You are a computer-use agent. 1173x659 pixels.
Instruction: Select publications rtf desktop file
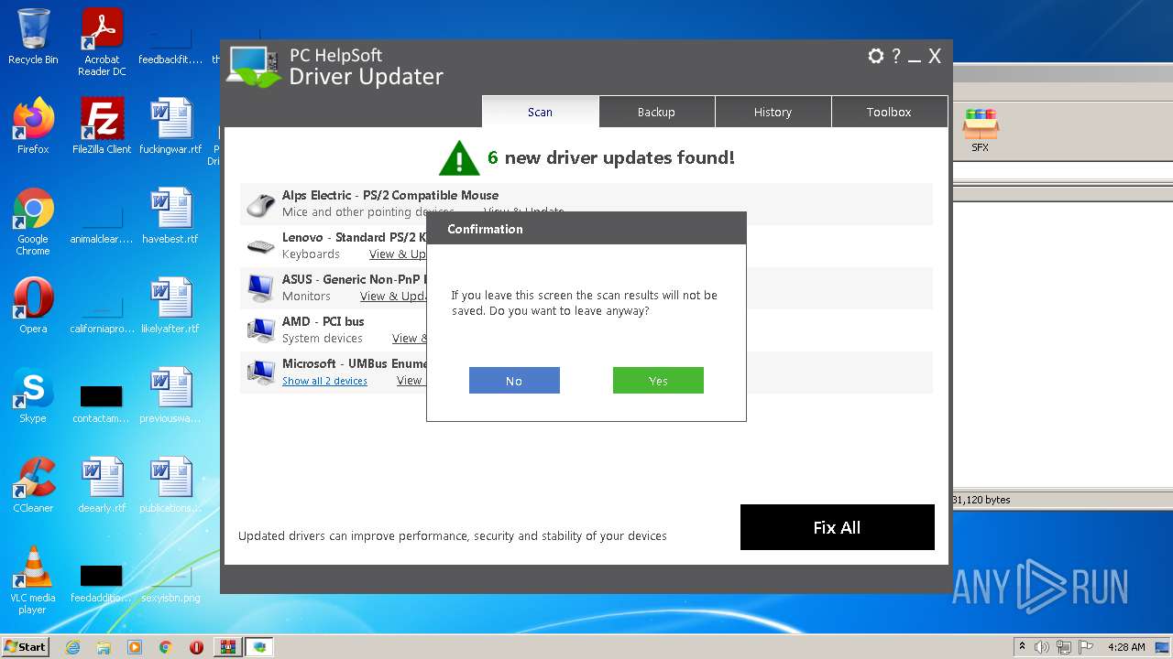(170, 485)
